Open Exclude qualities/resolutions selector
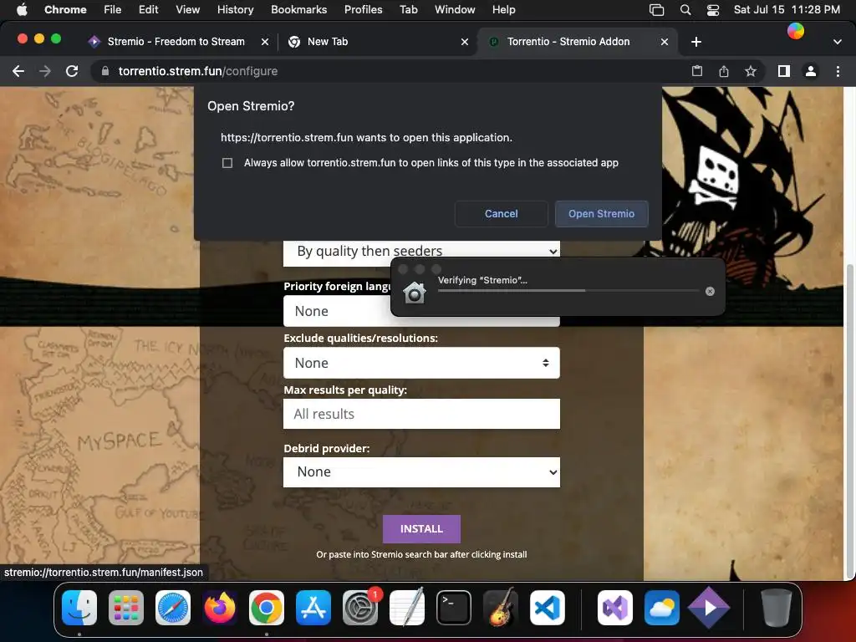 421,363
